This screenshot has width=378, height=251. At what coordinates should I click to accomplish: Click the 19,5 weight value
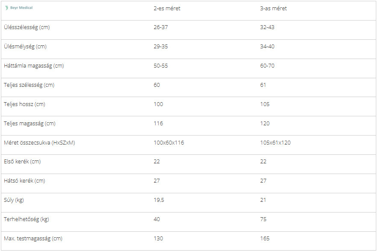pos(159,200)
